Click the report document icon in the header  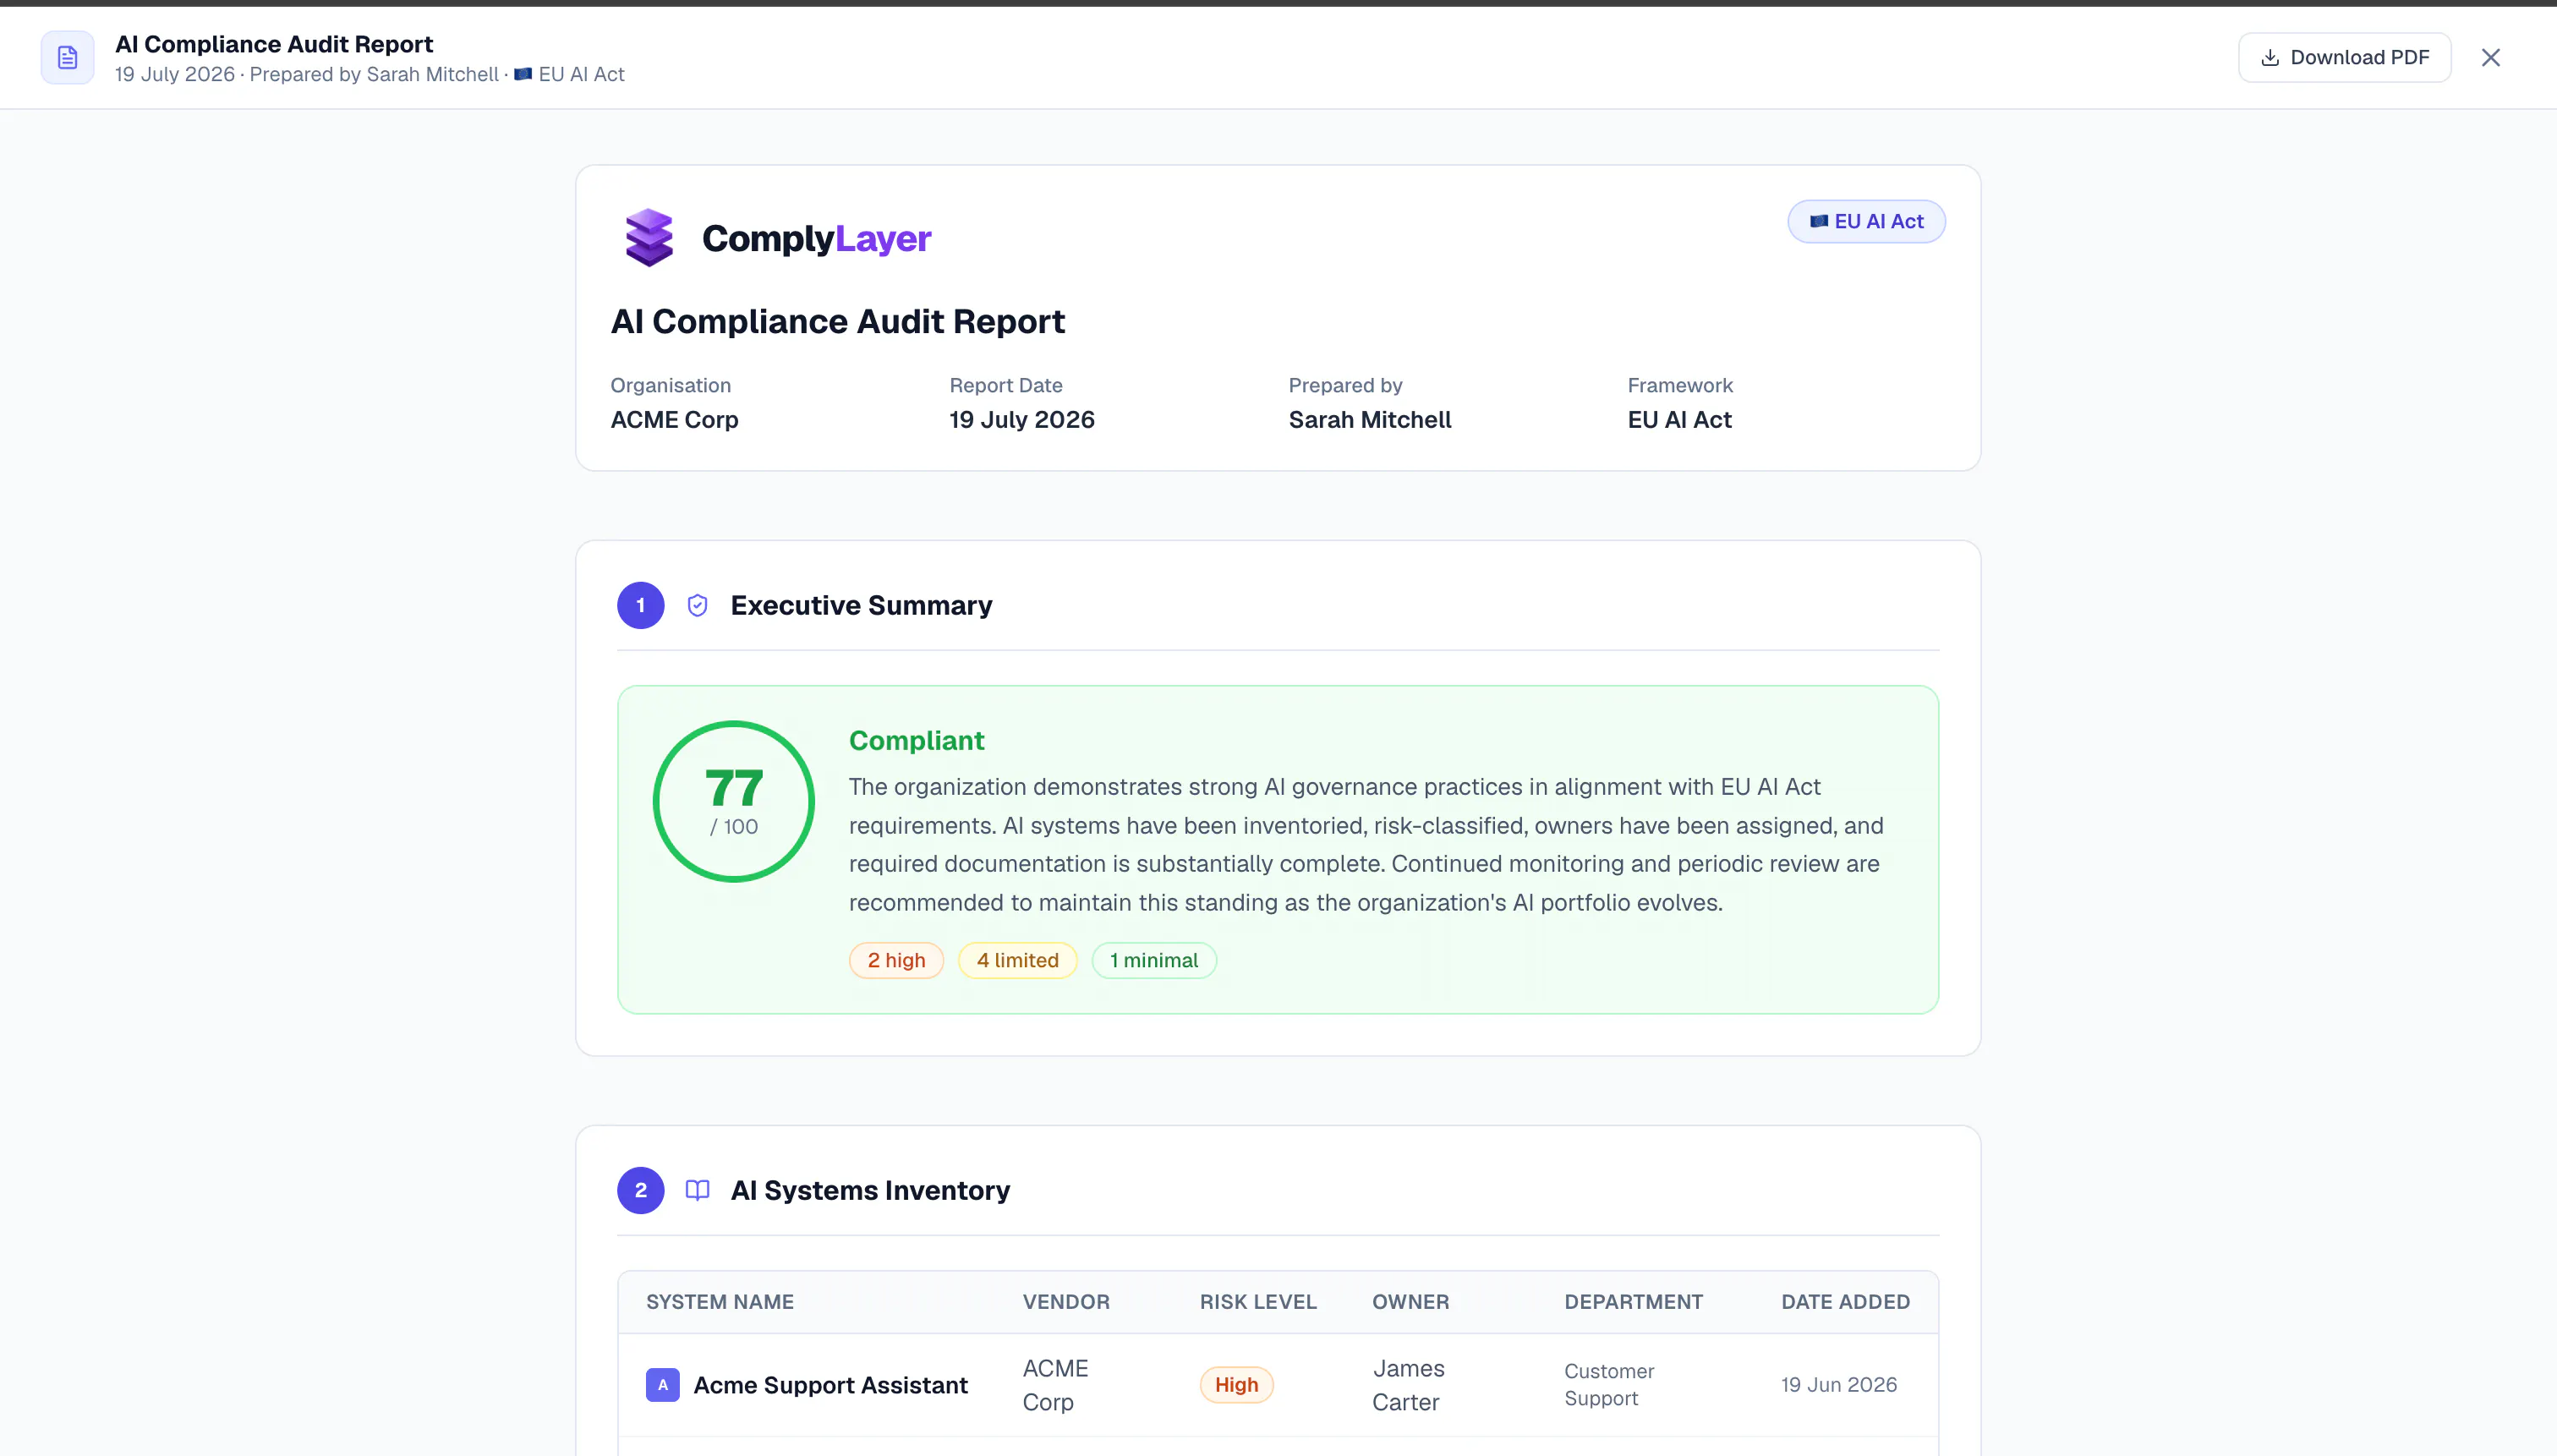[x=67, y=57]
